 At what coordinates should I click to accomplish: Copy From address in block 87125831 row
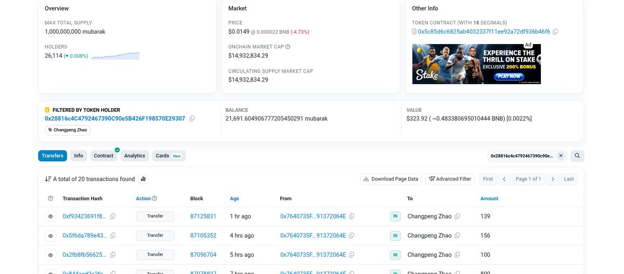tap(352, 216)
